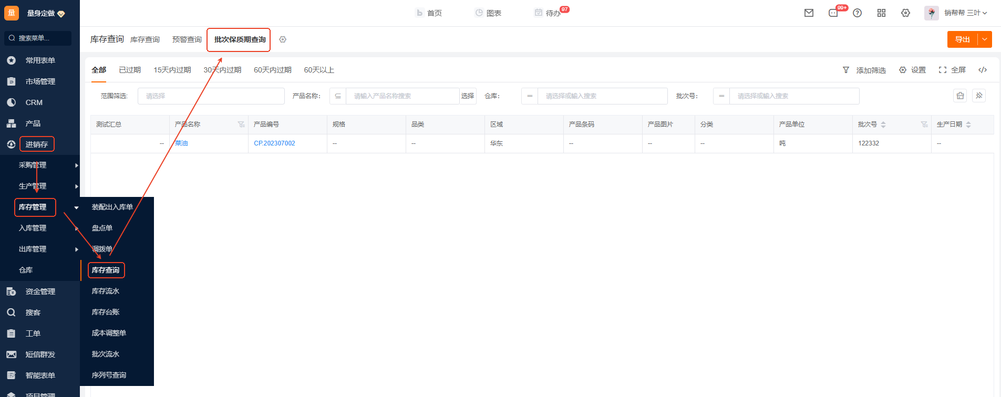1001x397 pixels.
Task: Filter by 60天以上
Action: pyautogui.click(x=319, y=70)
